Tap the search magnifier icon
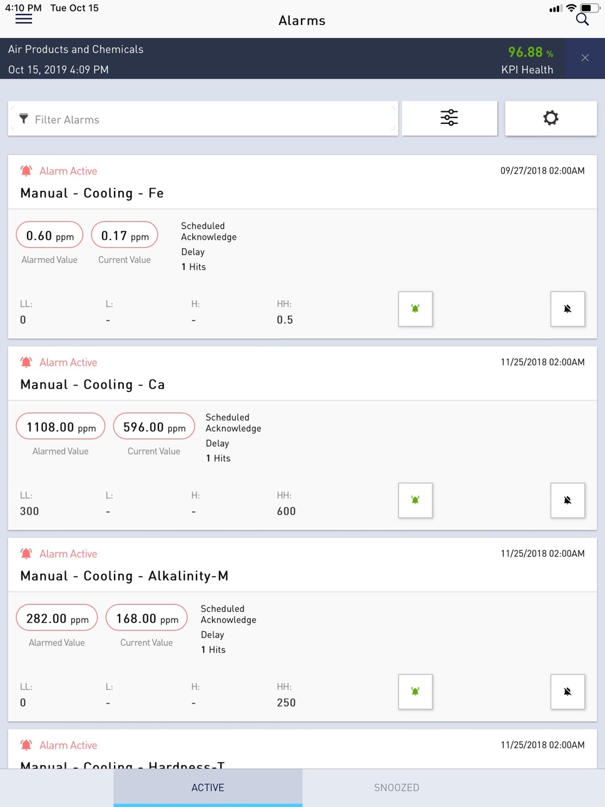The height and width of the screenshot is (807, 605). [x=582, y=19]
